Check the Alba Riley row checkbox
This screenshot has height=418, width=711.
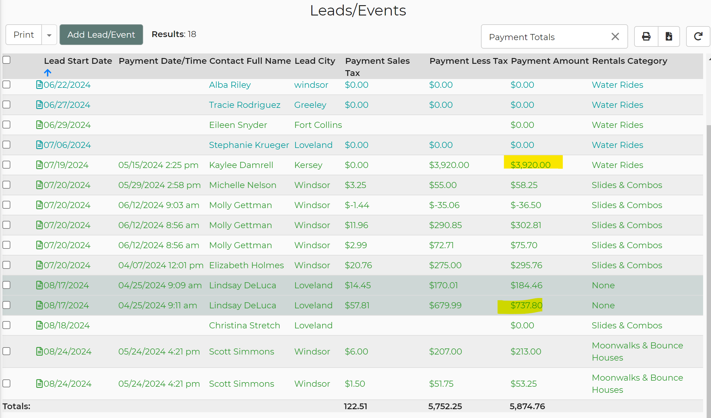tap(7, 84)
